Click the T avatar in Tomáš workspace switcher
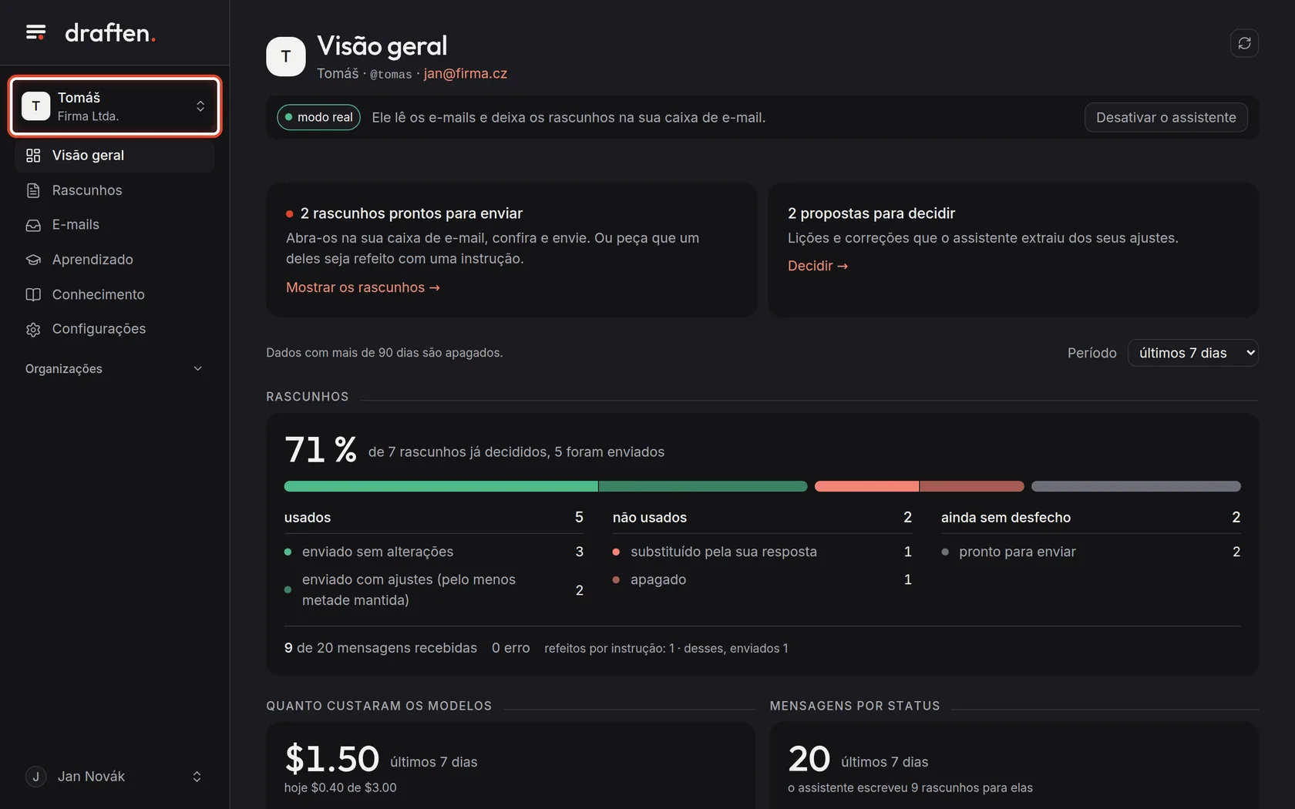1295x809 pixels. (x=35, y=106)
